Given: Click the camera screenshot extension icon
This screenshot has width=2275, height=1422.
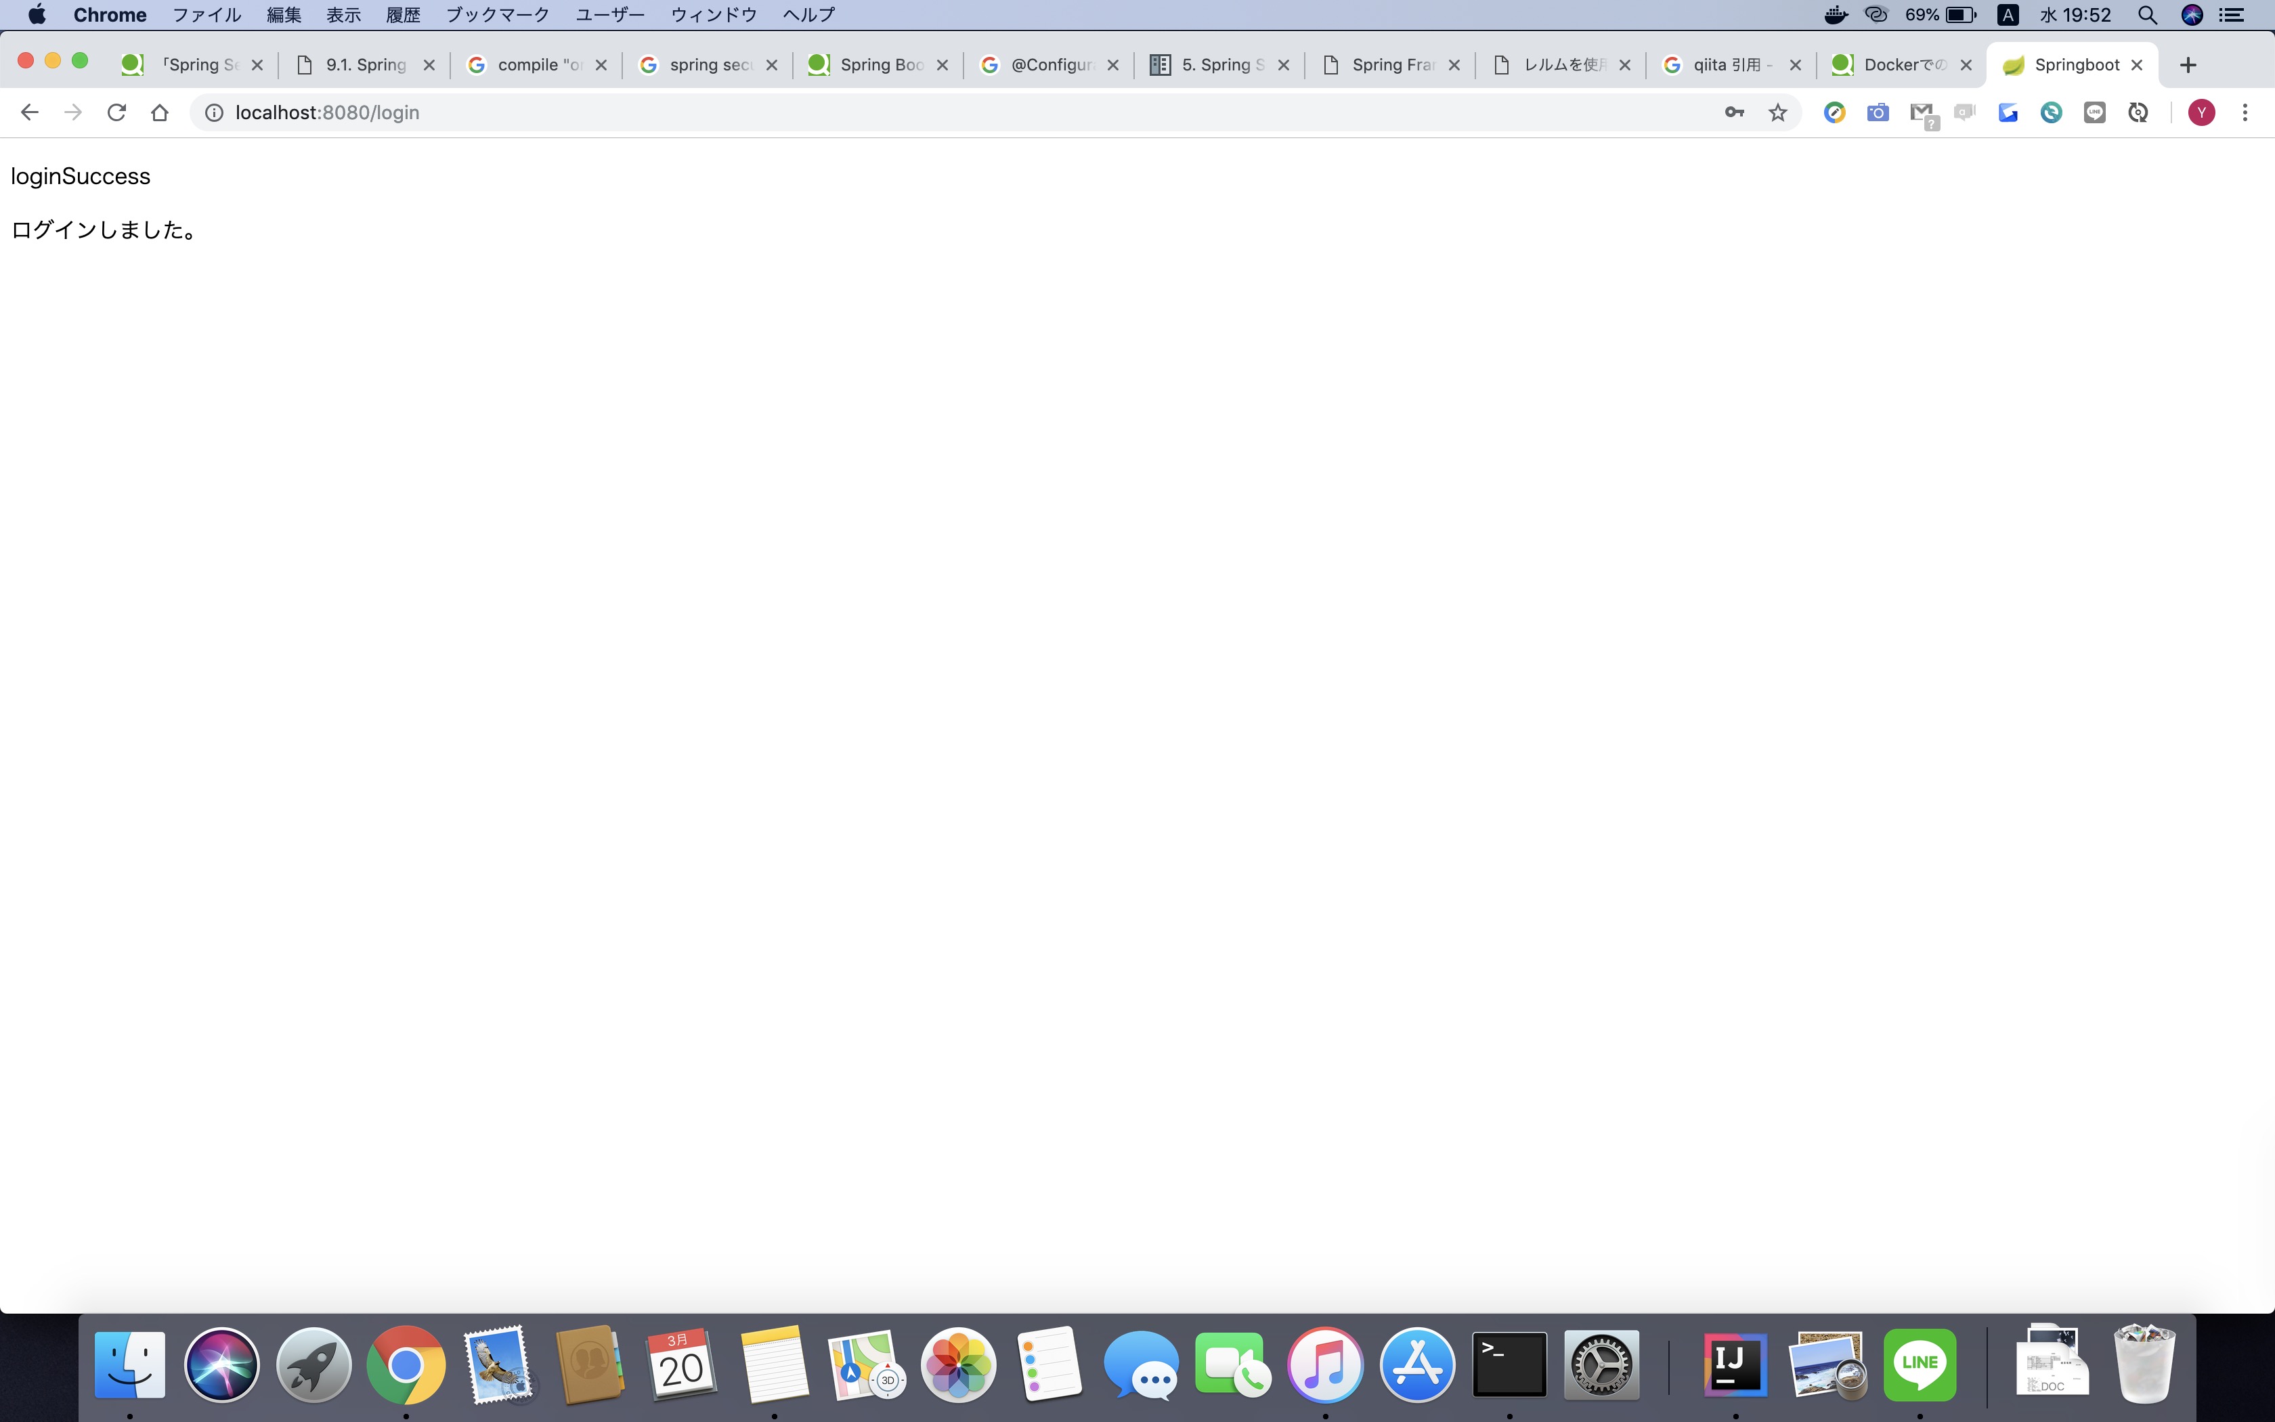Looking at the screenshot, I should click(1878, 112).
